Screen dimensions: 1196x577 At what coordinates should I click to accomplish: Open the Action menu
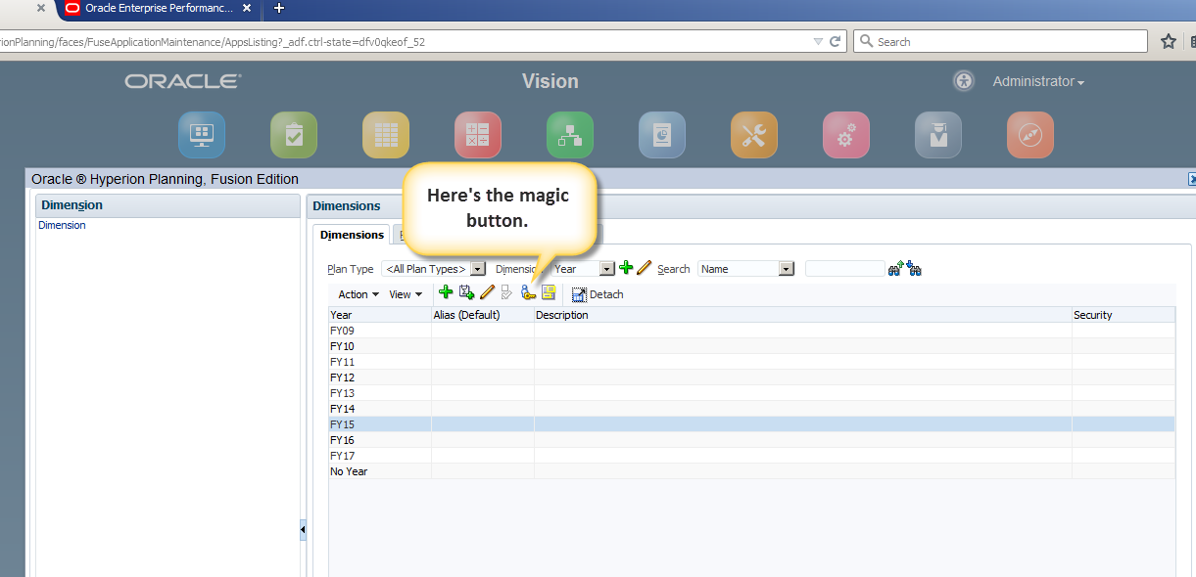click(x=359, y=294)
